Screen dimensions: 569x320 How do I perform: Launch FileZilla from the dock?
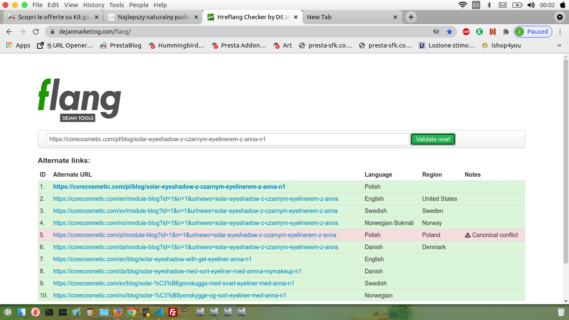pyautogui.click(x=173, y=312)
